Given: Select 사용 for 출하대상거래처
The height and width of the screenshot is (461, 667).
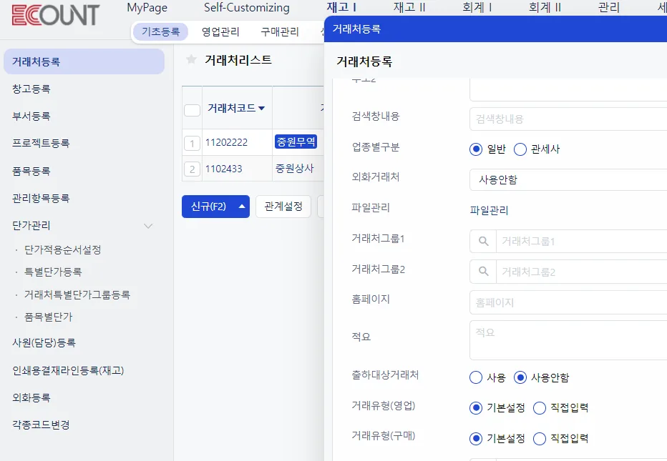Looking at the screenshot, I should point(476,377).
